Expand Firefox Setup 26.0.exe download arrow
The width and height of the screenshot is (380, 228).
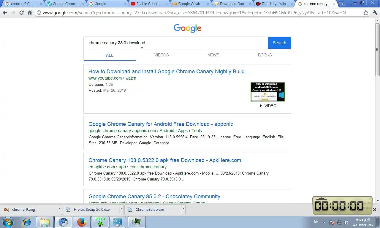point(121,209)
